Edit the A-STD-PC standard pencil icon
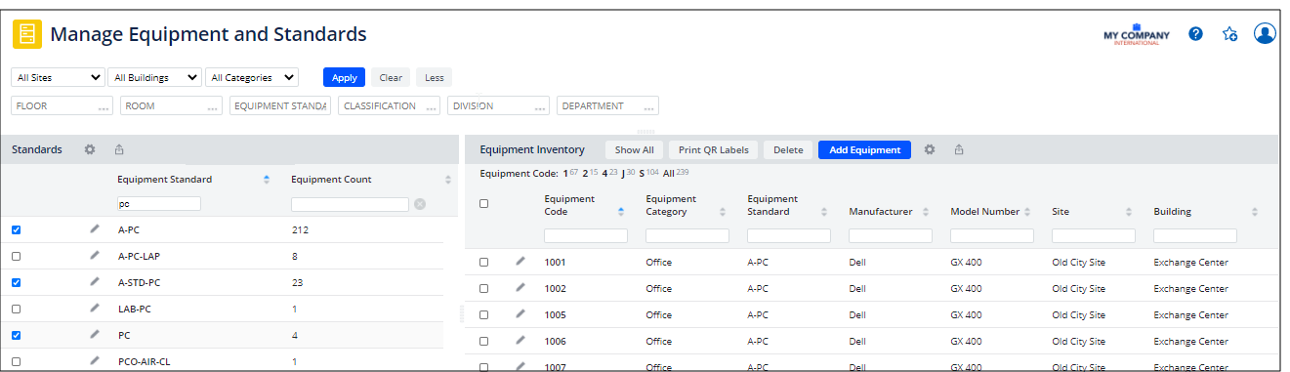Viewport: 1290px width, 372px height. (x=95, y=282)
